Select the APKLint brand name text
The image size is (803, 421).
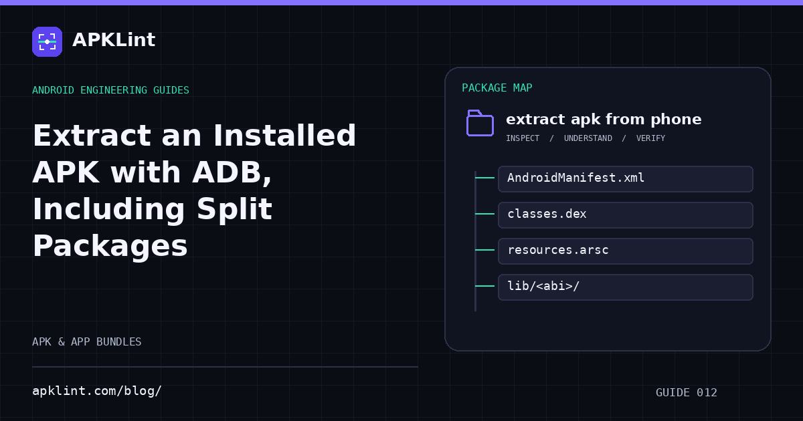tap(114, 40)
